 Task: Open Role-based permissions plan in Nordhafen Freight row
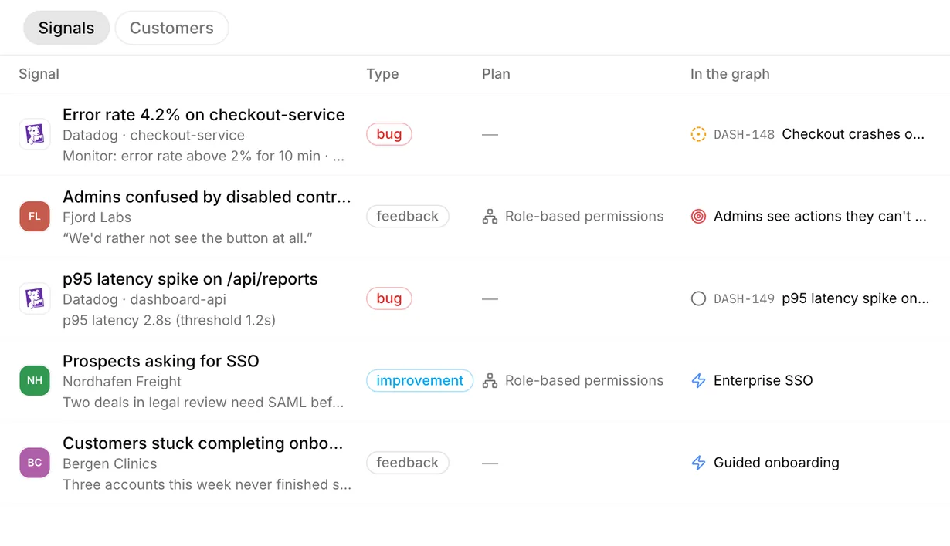(584, 381)
